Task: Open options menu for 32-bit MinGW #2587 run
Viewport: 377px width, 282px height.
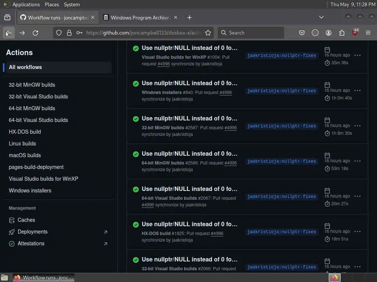Action: tap(357, 126)
